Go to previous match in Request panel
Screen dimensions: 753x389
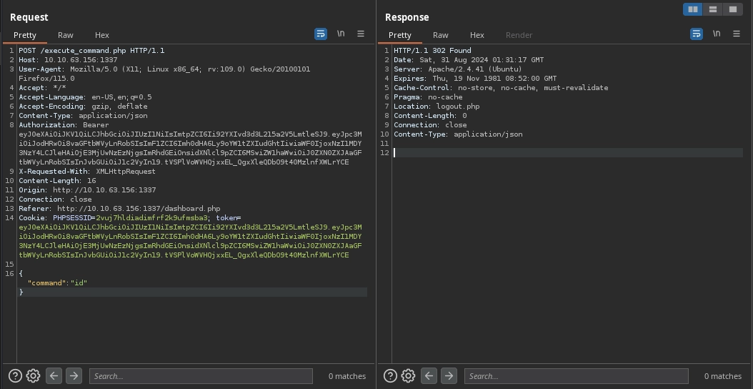54,375
